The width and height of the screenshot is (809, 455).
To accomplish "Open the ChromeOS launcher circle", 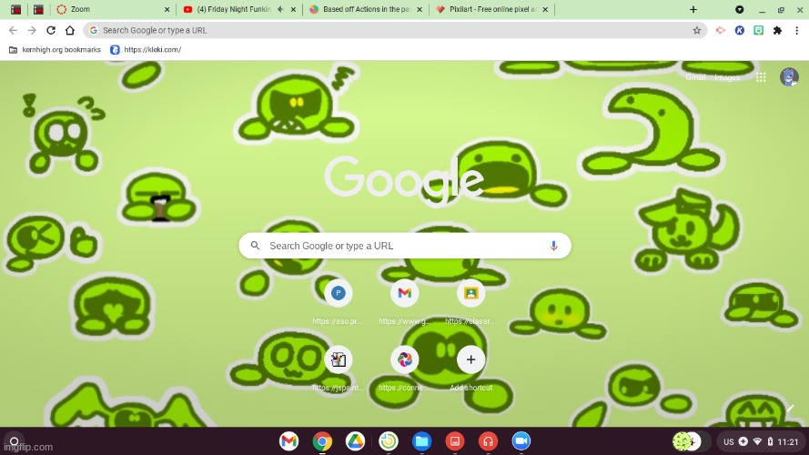I will click(x=14, y=441).
